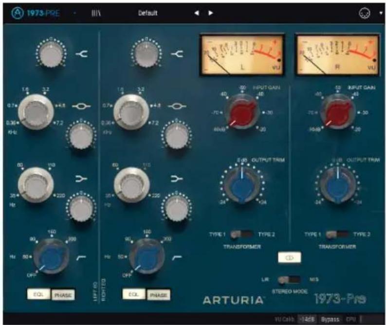Click right EQ high-pass filter curve icon
Viewport: 386px width, 325px height.
[177, 257]
